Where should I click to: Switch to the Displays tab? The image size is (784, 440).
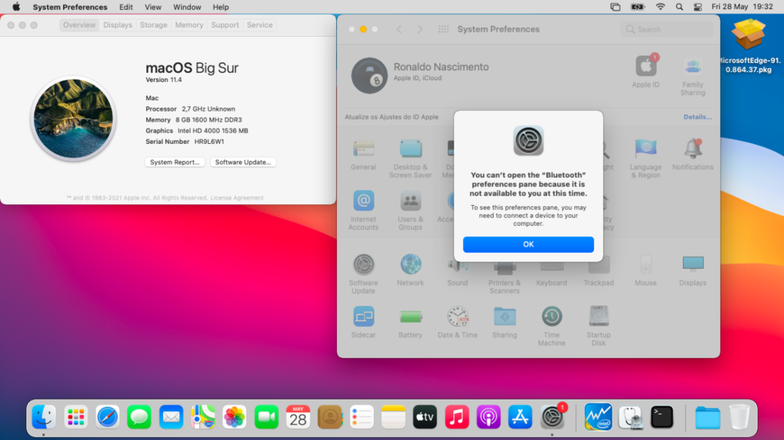click(x=118, y=25)
